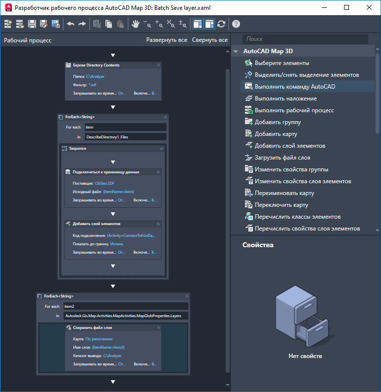Viewport: 381px width, 392px height.
Task: Collapse Expose Directory Contents activity
Action: click(x=158, y=65)
